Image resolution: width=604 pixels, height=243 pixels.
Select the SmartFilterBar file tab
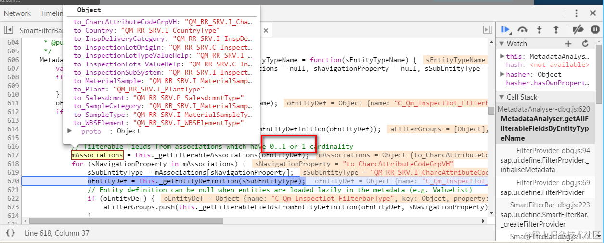(40, 30)
